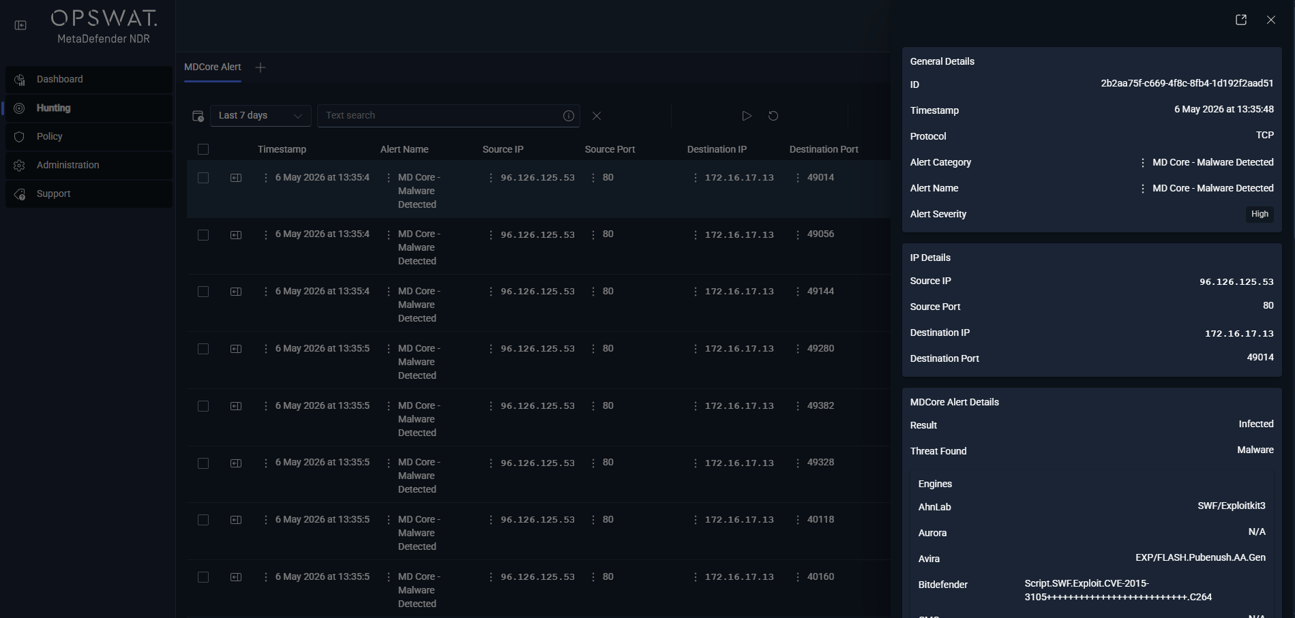Image resolution: width=1295 pixels, height=618 pixels.
Task: Select checkbox for port 49280 alert
Action: pos(203,349)
